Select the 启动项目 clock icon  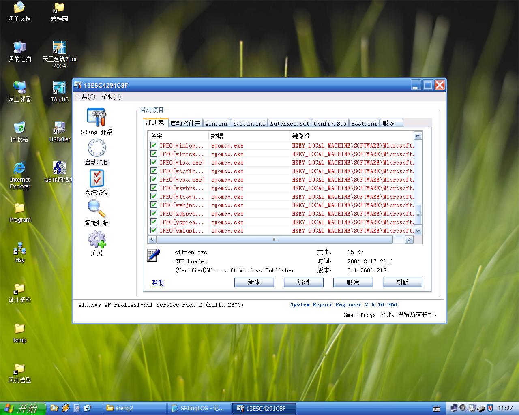click(x=97, y=148)
